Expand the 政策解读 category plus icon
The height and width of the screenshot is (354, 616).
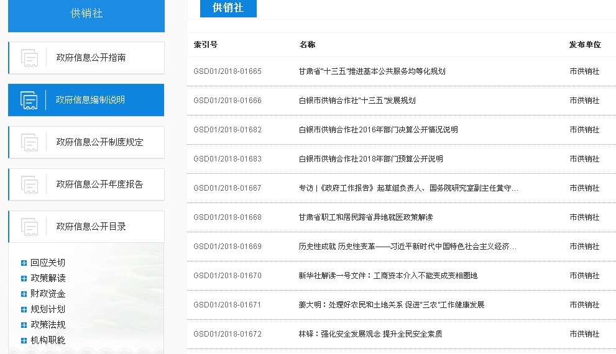coord(24,278)
